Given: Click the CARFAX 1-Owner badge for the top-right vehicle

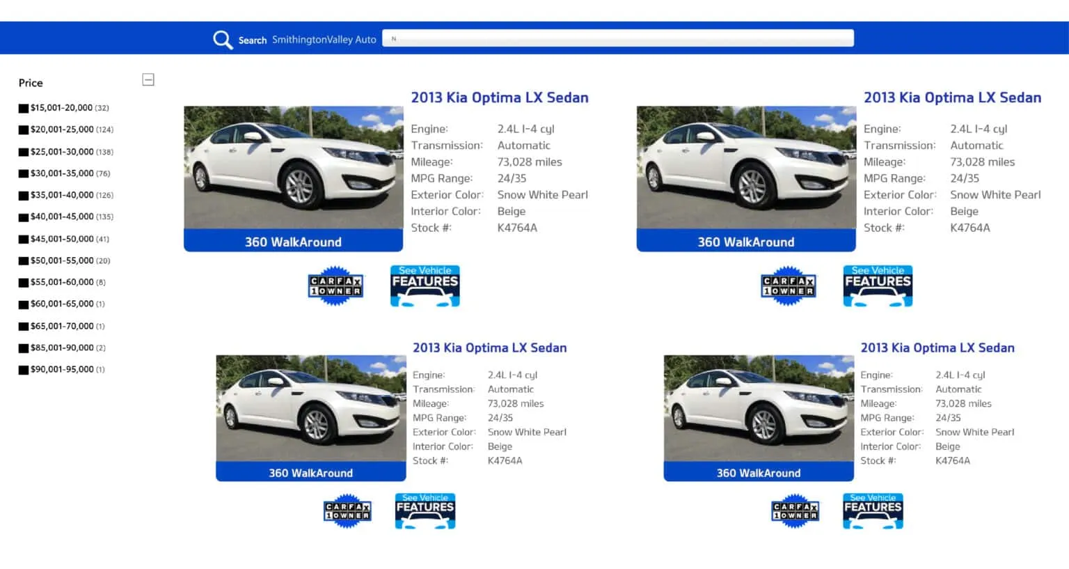Looking at the screenshot, I should [x=788, y=285].
